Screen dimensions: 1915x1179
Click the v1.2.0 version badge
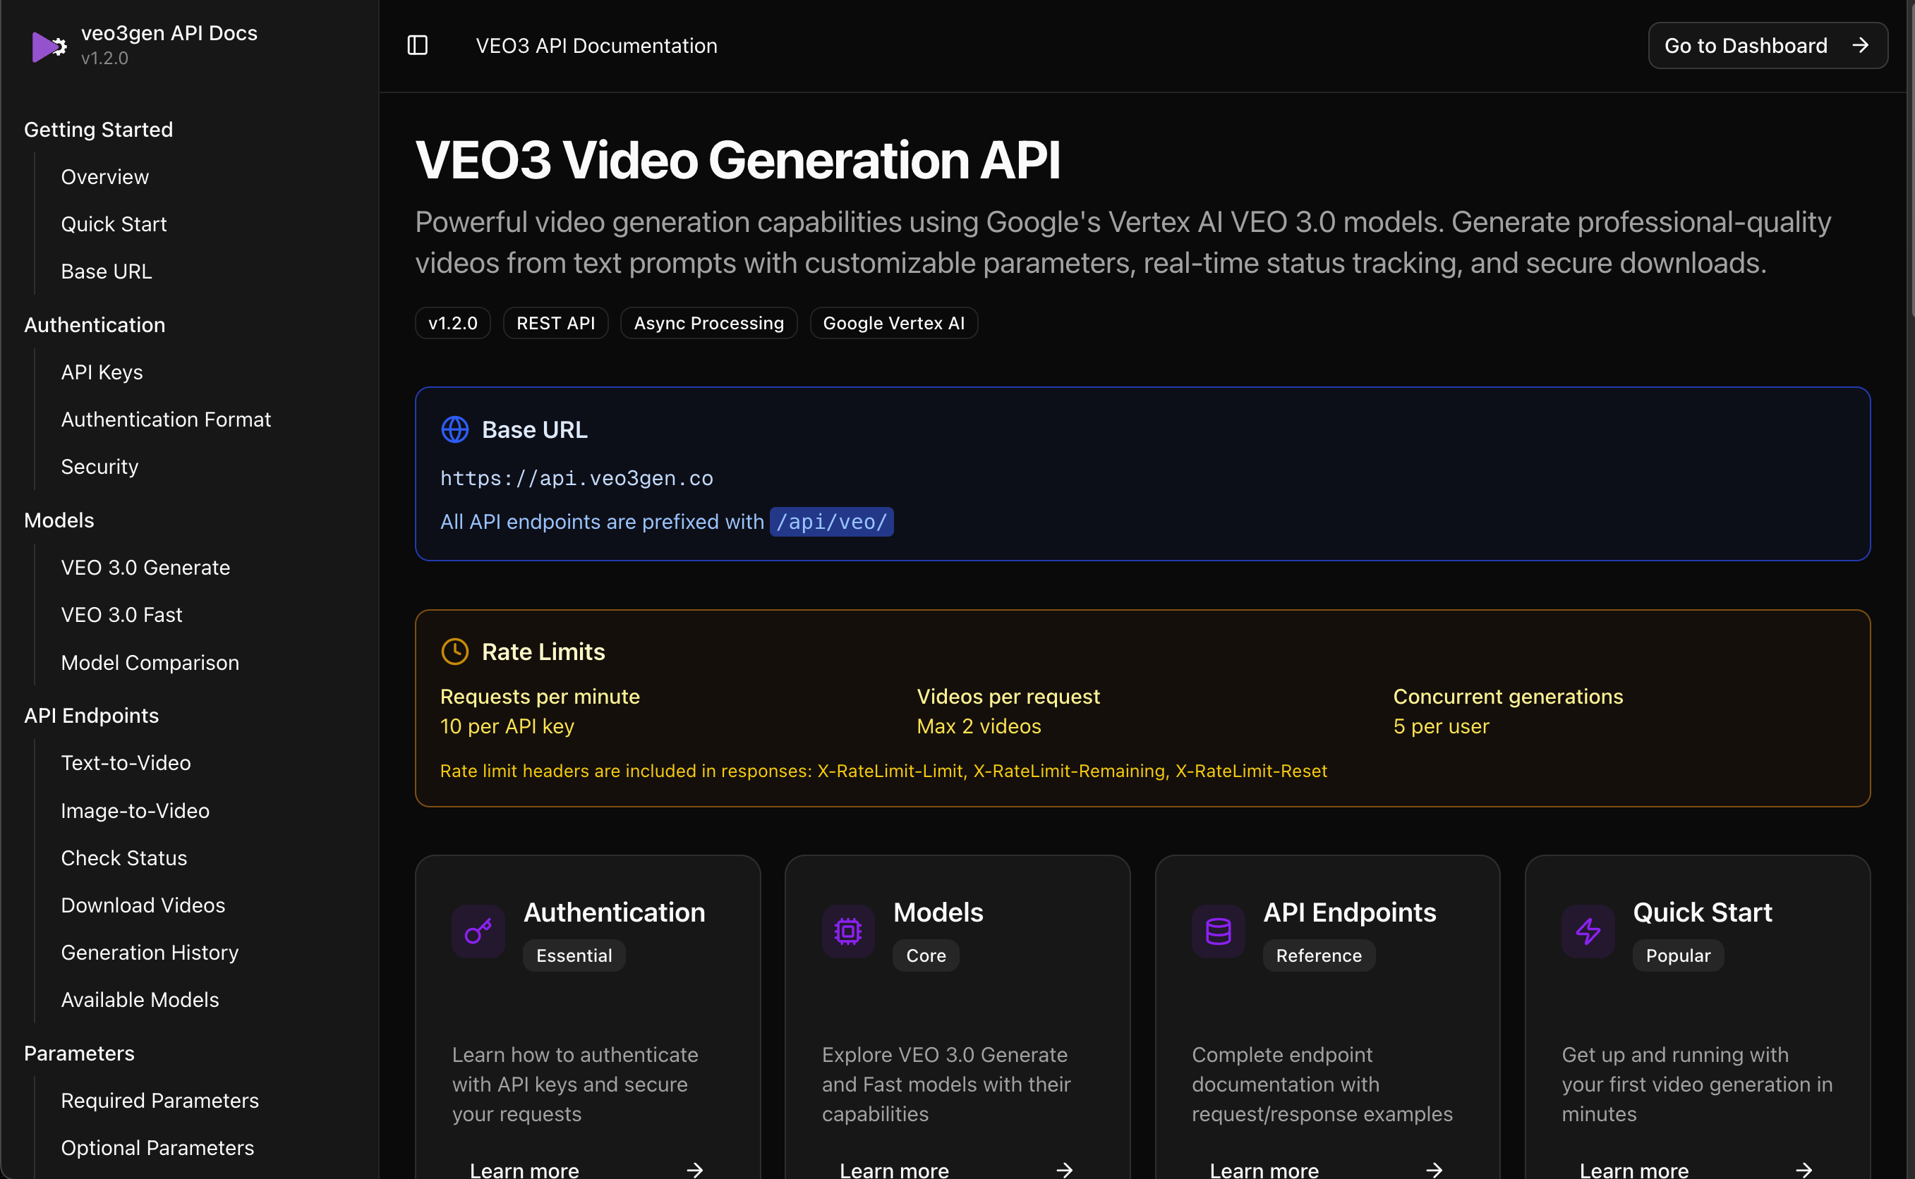pyautogui.click(x=452, y=323)
